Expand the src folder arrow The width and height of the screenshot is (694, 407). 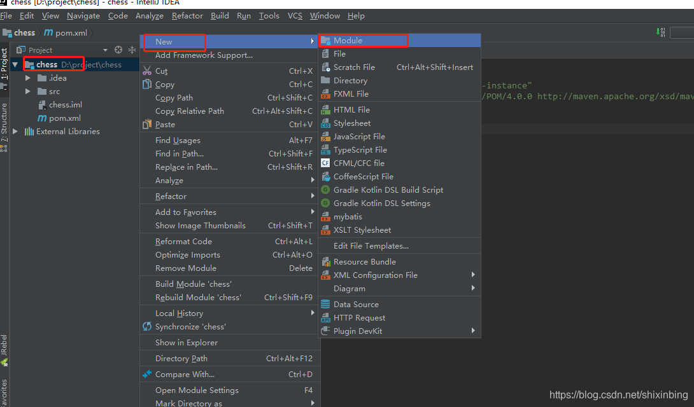pyautogui.click(x=28, y=91)
